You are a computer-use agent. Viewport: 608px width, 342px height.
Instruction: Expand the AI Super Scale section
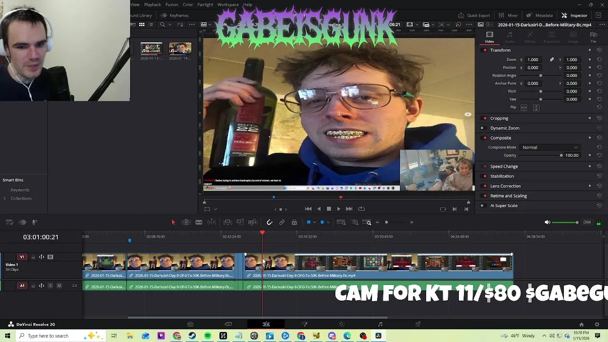click(x=503, y=206)
